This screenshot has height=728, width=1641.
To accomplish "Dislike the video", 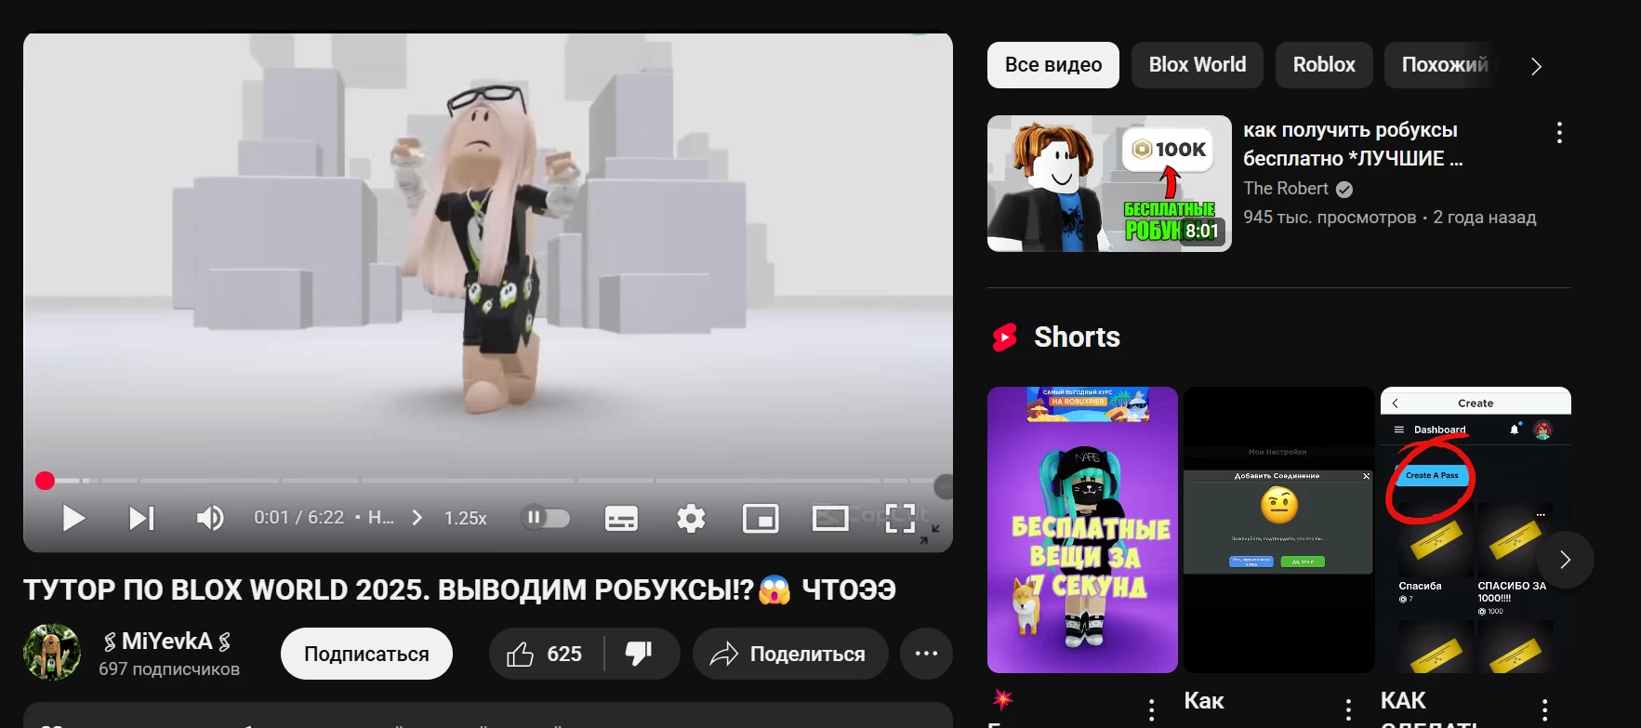I will pyautogui.click(x=640, y=654).
